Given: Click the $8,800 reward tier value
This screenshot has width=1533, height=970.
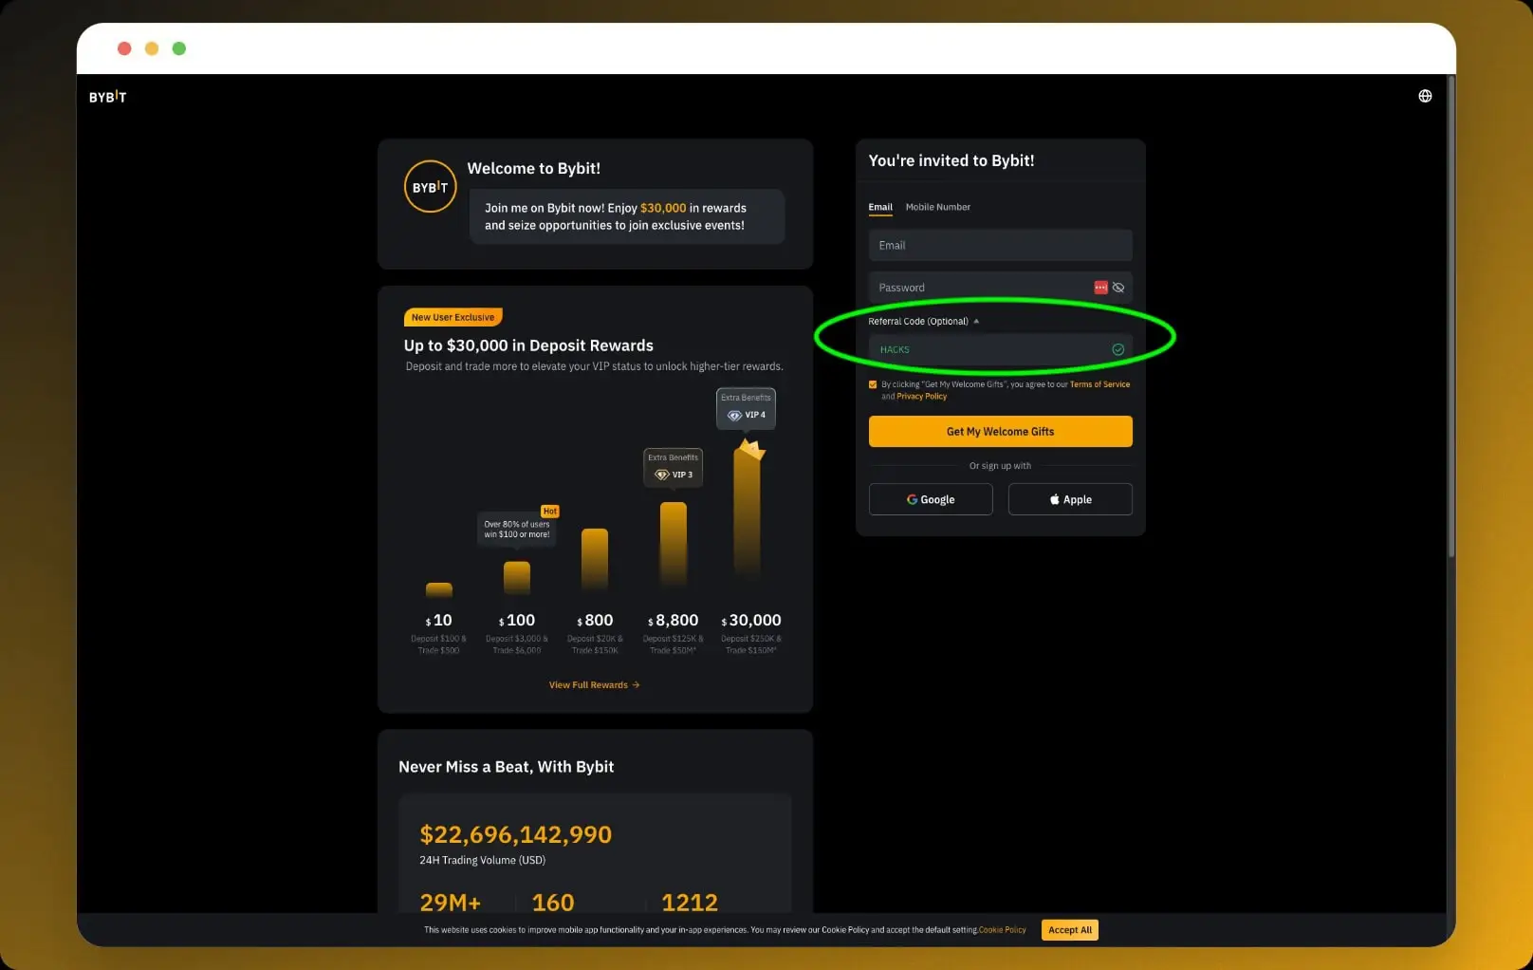Looking at the screenshot, I should click(674, 621).
